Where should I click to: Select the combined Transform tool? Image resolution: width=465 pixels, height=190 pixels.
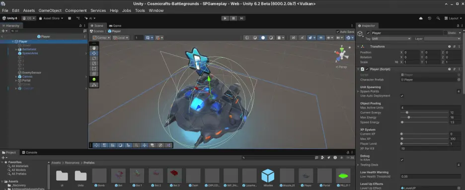94,74
